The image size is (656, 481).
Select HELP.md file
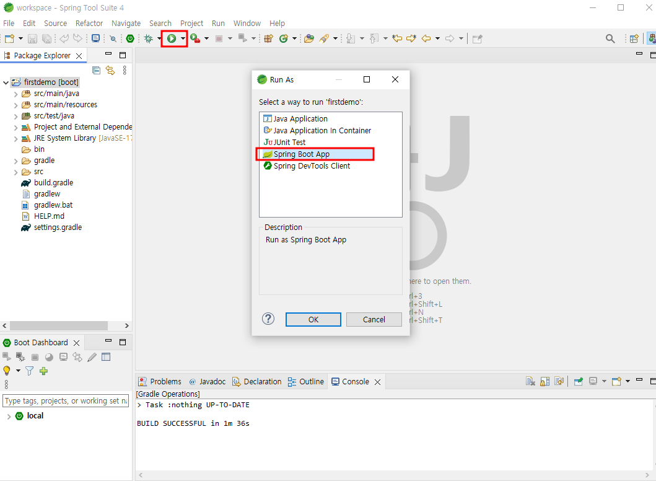49,216
